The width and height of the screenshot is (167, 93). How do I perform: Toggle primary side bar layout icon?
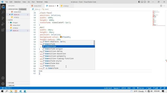[x=139, y=2]
